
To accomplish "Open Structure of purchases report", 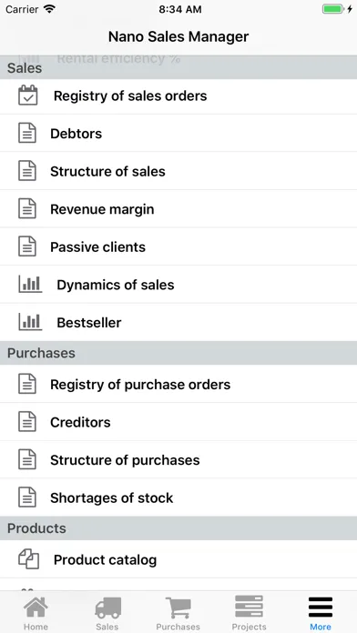I will point(178,460).
